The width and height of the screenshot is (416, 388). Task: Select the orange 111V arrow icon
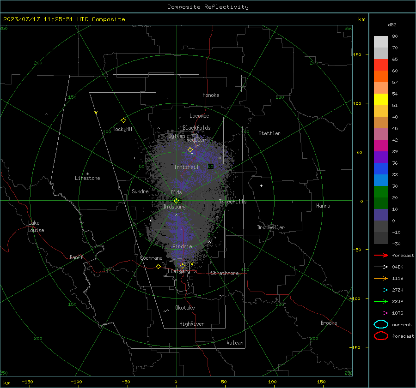[381, 278]
